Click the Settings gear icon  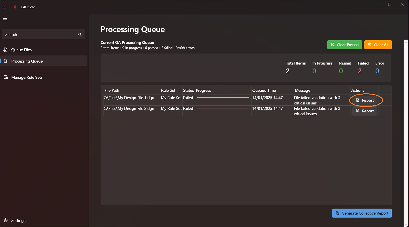(6, 220)
